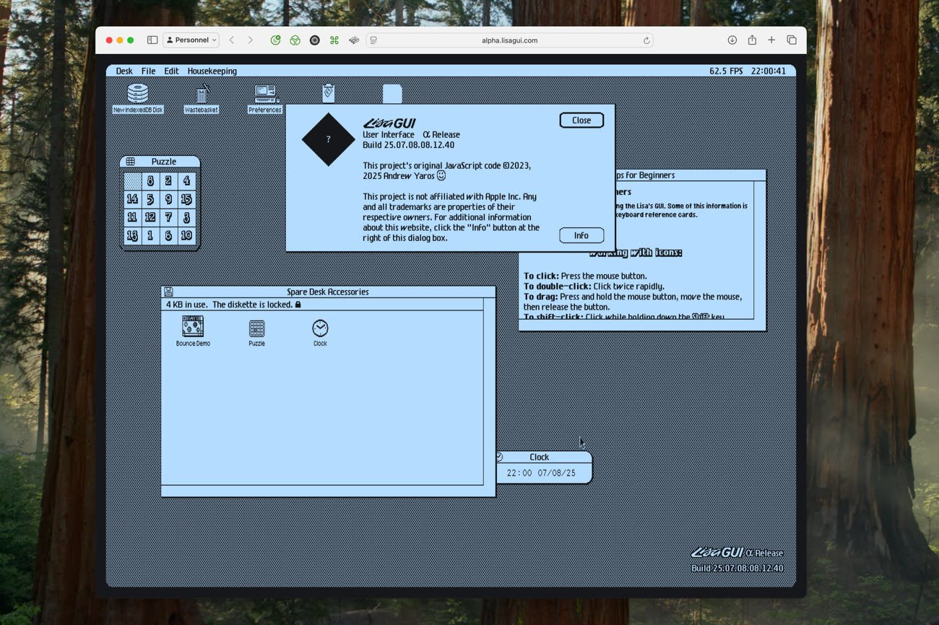The image size is (939, 625).
Task: Click "Build 25.07.08.08.12.40" in the about dialog
Action: point(408,145)
